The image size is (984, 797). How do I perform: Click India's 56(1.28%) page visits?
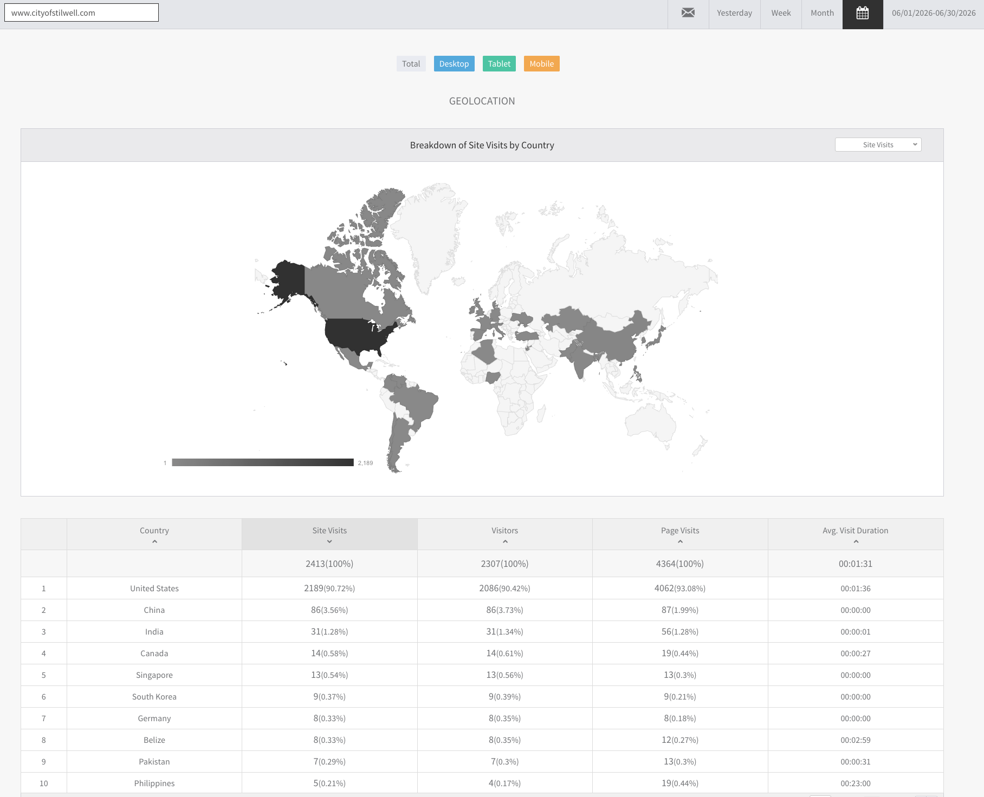(x=680, y=632)
